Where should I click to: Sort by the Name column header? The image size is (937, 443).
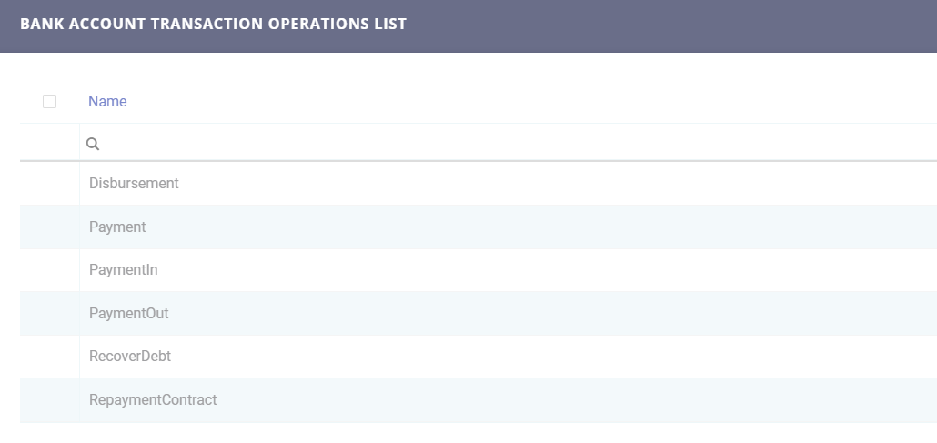click(x=107, y=102)
